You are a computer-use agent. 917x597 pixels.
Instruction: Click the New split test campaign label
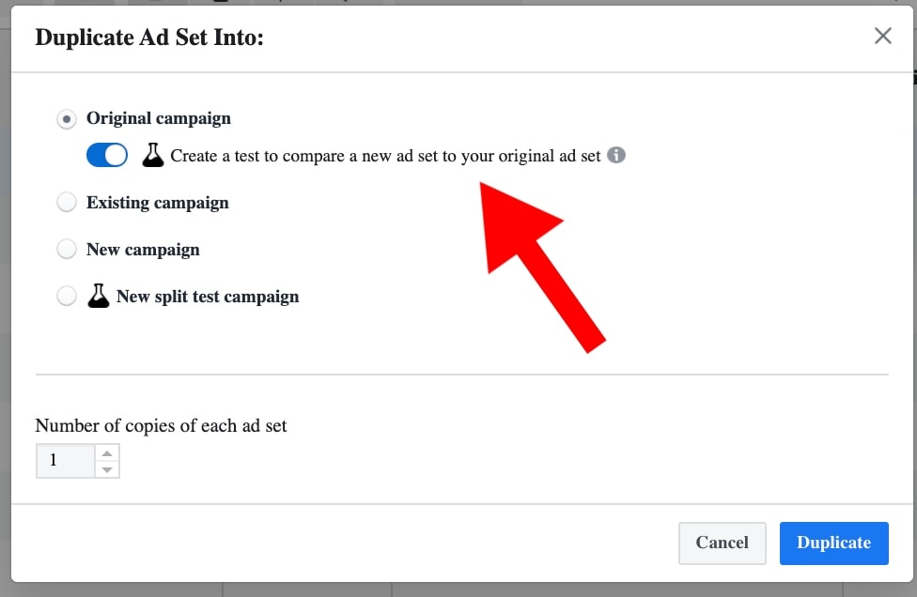pos(208,297)
